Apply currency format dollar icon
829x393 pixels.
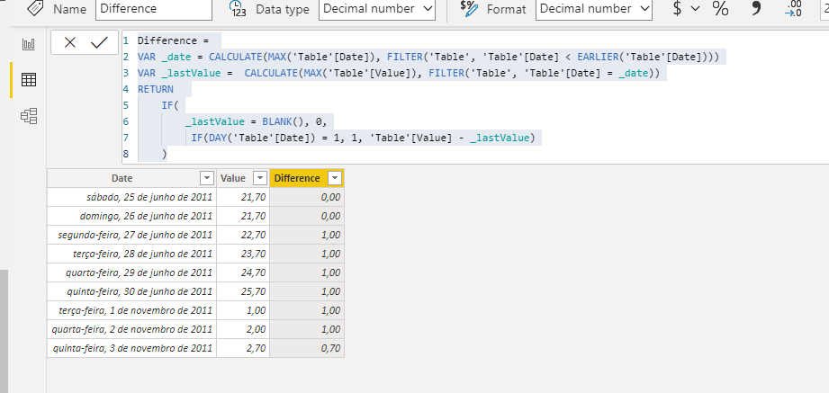coord(677,8)
